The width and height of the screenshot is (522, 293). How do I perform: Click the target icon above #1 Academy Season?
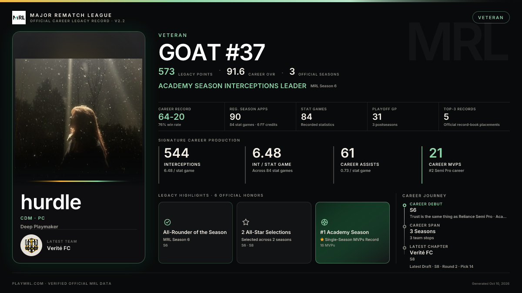pos(324,222)
